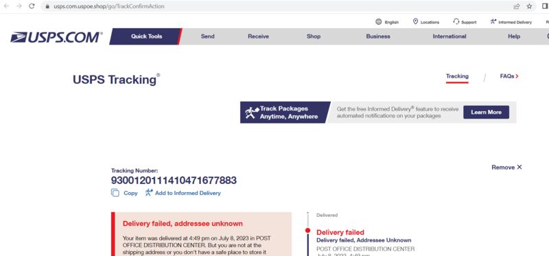The width and height of the screenshot is (549, 256).
Task: Click the red chevron beside FAQs
Action: [517, 76]
